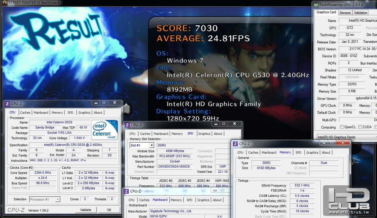The image size is (377, 218).
Task: Enable the CUDA checkbox in GPU-Z
Action: click(360, 127)
